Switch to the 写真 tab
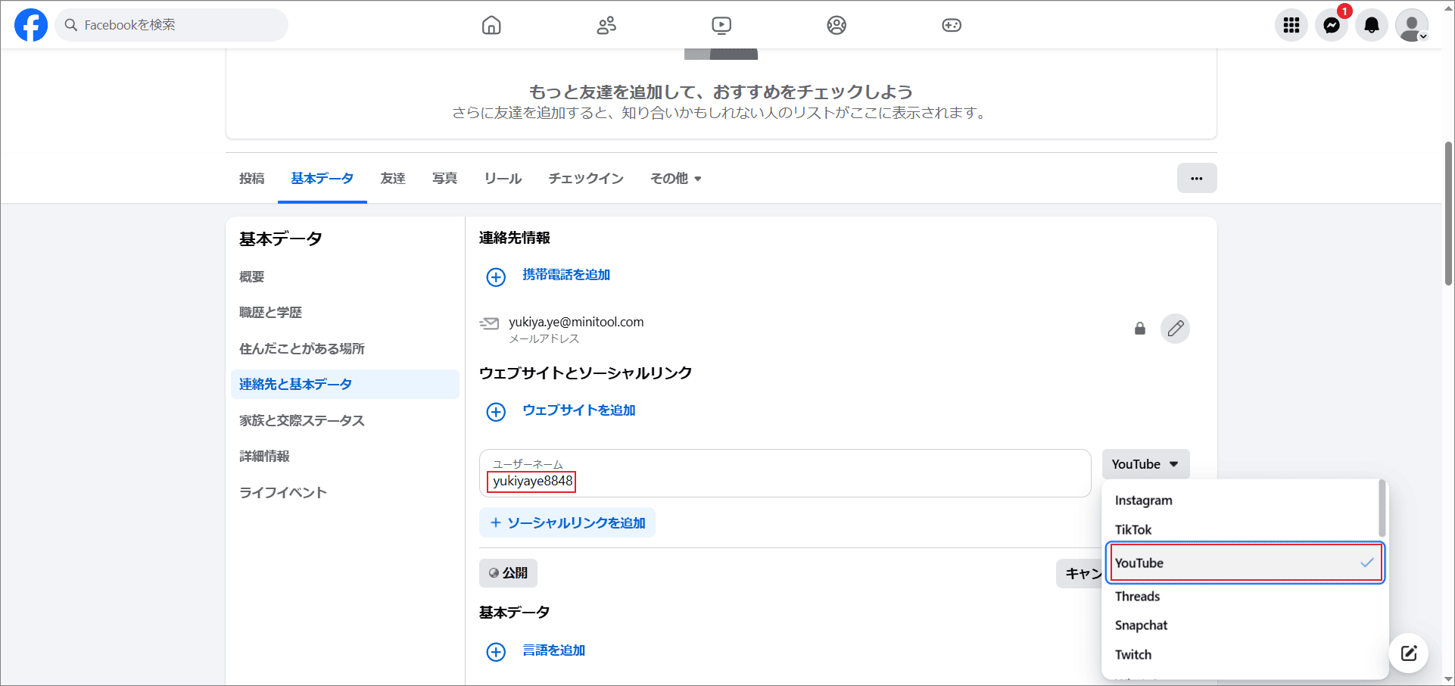The height and width of the screenshot is (686, 1455). tap(444, 178)
